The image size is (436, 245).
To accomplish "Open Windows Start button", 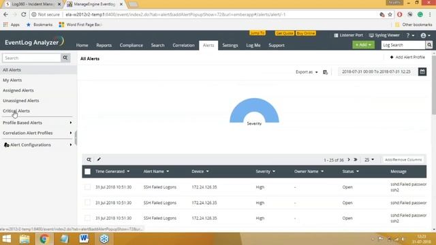I will pos(6,239).
